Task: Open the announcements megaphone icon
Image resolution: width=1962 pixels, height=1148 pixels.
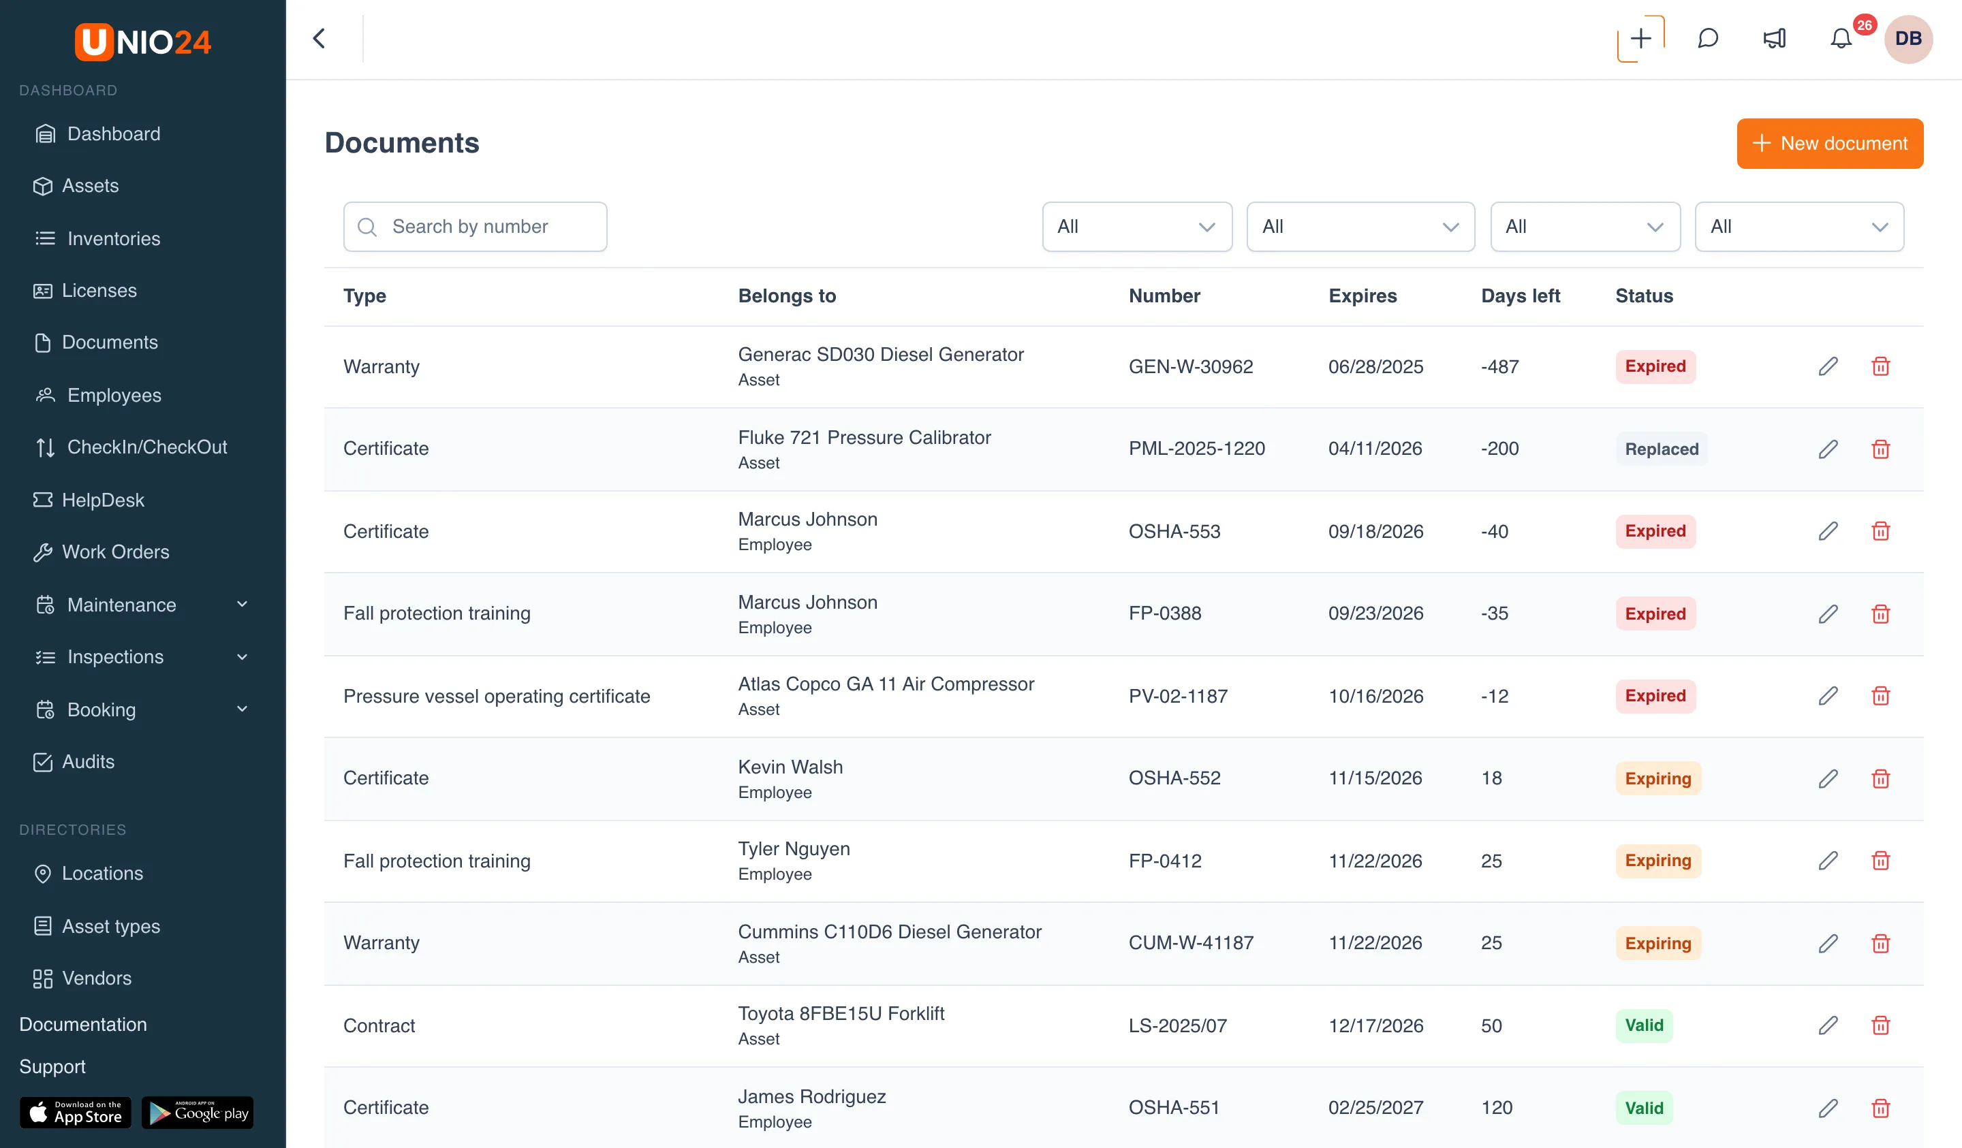Action: tap(1775, 38)
